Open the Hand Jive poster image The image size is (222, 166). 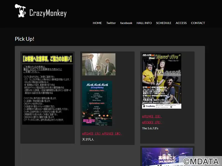coord(162,81)
